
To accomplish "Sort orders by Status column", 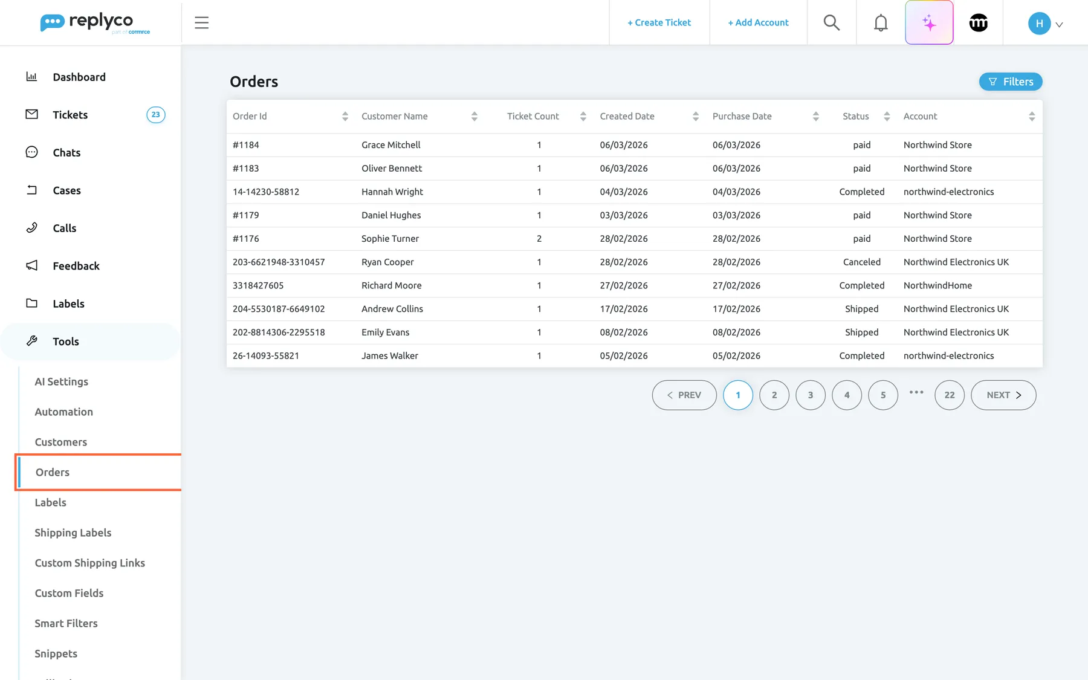I will (866, 116).
